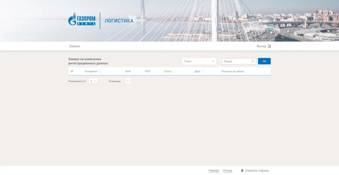This screenshot has height=175, width=339.
Task: Click the Заявки на изменение регистрационных данных heading
Action: coord(88,61)
